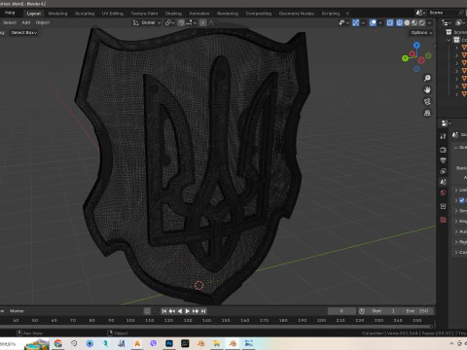This screenshot has width=467, height=350.
Task: Click the green Y axis on navigation gizmo
Action: 405,58
